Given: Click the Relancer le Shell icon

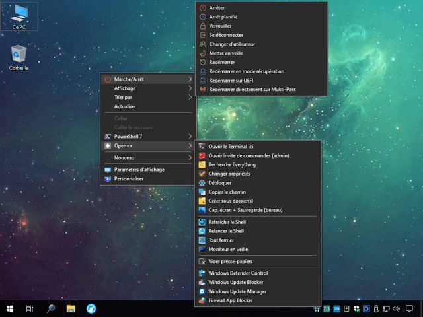Looking at the screenshot, I should pos(202,231).
